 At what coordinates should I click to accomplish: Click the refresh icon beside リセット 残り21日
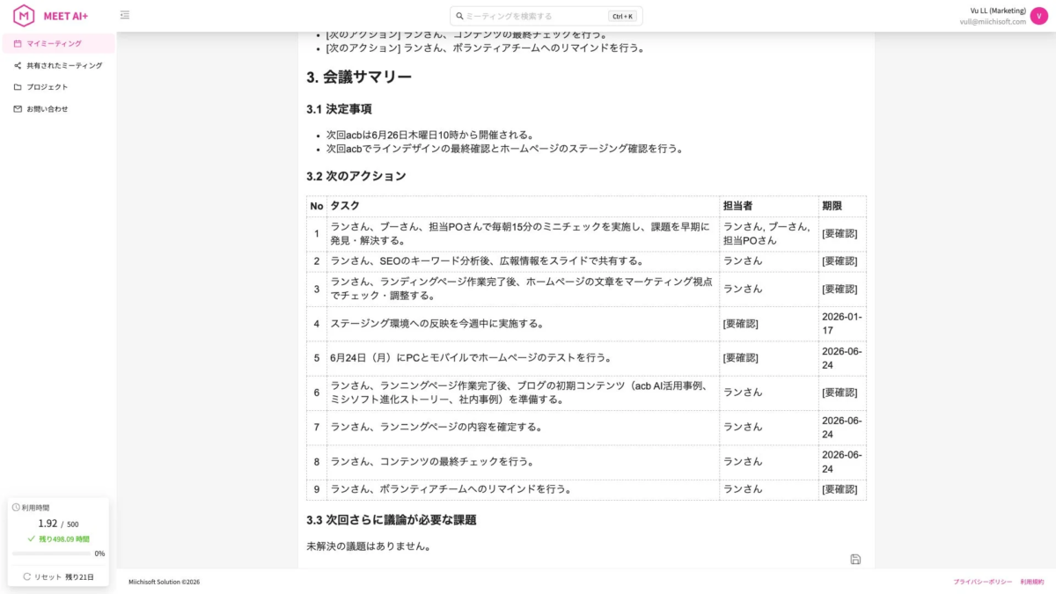tap(26, 576)
